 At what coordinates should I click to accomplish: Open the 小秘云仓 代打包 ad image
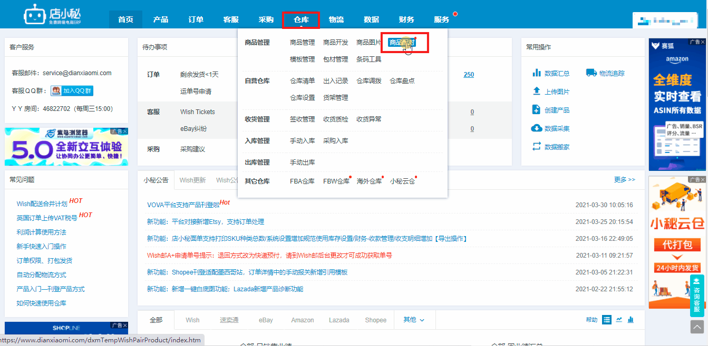(x=677, y=242)
